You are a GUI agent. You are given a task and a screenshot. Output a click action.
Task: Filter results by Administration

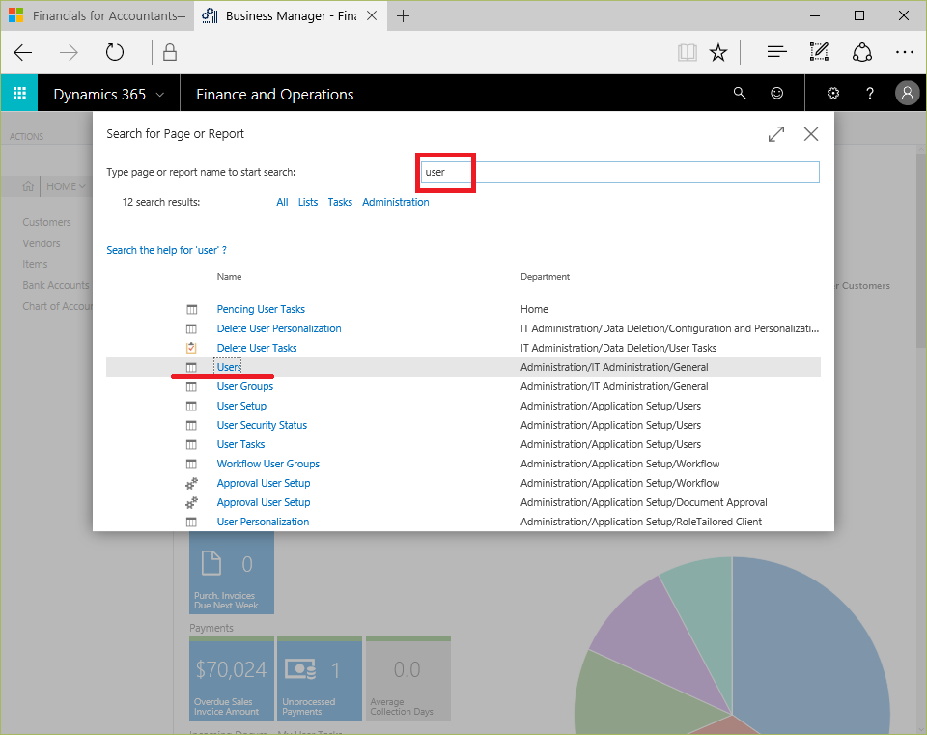[x=396, y=202]
